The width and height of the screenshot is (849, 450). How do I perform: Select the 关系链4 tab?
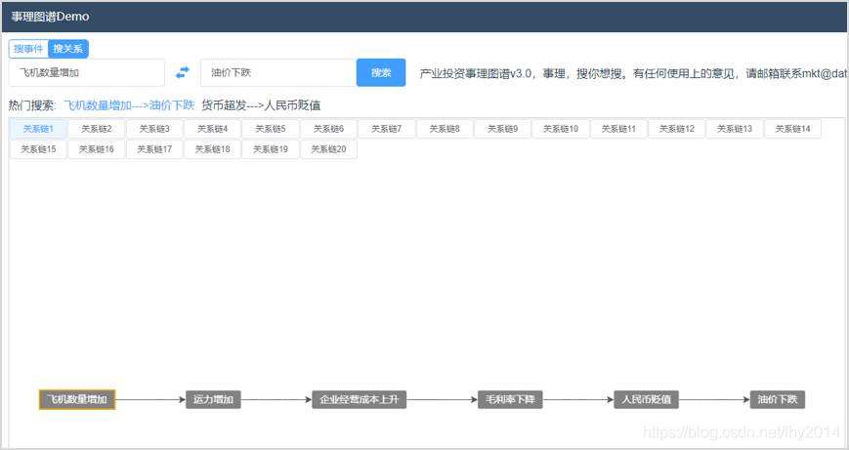tap(212, 129)
